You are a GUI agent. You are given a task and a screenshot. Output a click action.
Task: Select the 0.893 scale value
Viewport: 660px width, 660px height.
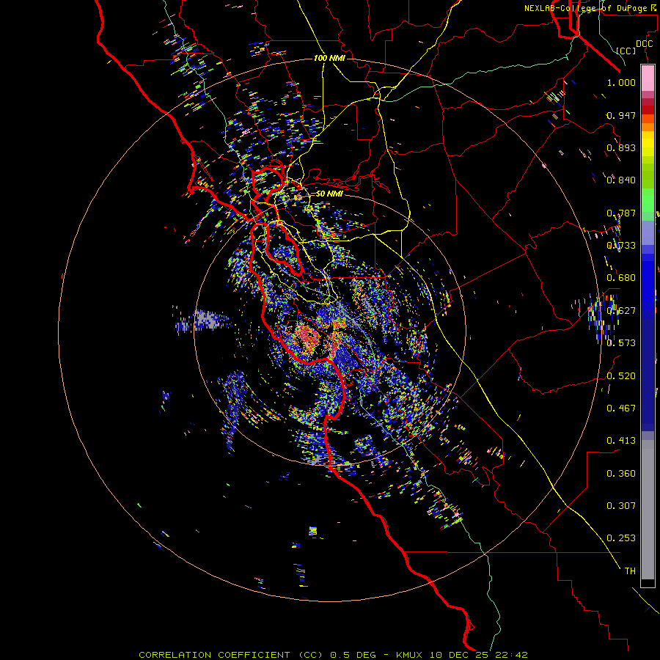pyautogui.click(x=621, y=147)
